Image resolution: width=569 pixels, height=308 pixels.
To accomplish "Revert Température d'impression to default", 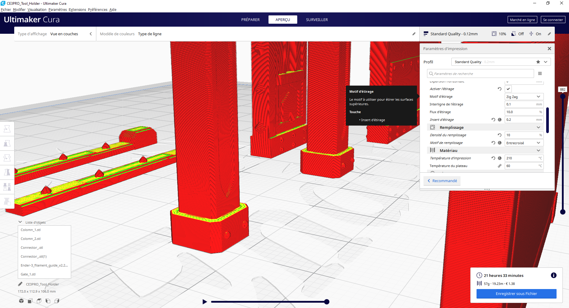I will pos(493,158).
